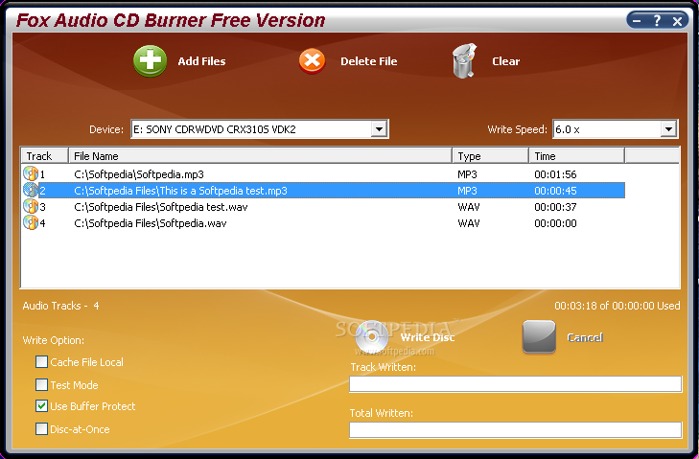699x459 pixels.
Task: Click the Cancel label
Action: coord(585,337)
